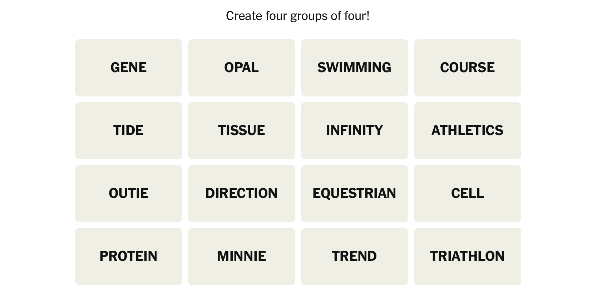Click the TIDE word card
Viewport: 602px width, 293px height.
pyautogui.click(x=128, y=130)
